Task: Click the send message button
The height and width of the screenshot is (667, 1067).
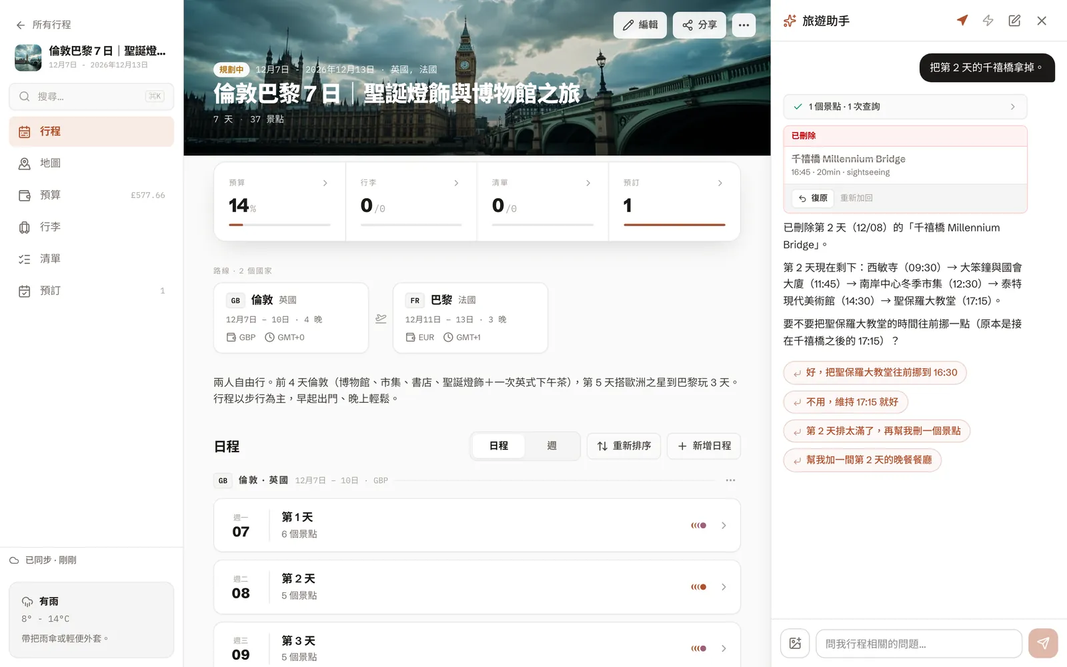Action: [x=1043, y=644]
